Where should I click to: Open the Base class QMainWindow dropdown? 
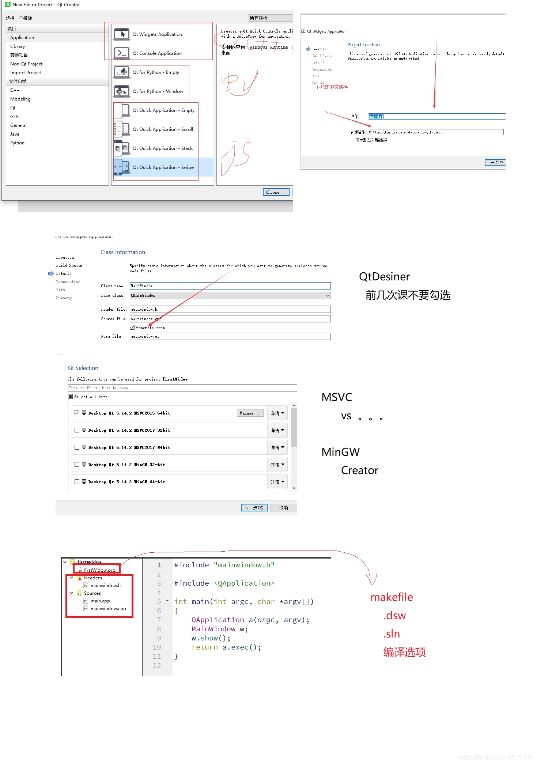point(230,295)
